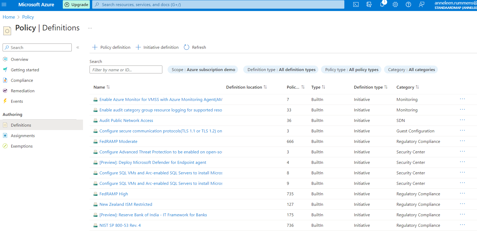Click the Microsoft Azure logo text

[x=36, y=4]
